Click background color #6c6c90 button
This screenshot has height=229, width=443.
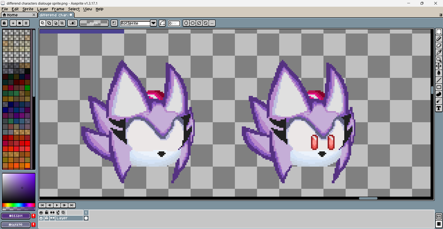click(16, 225)
